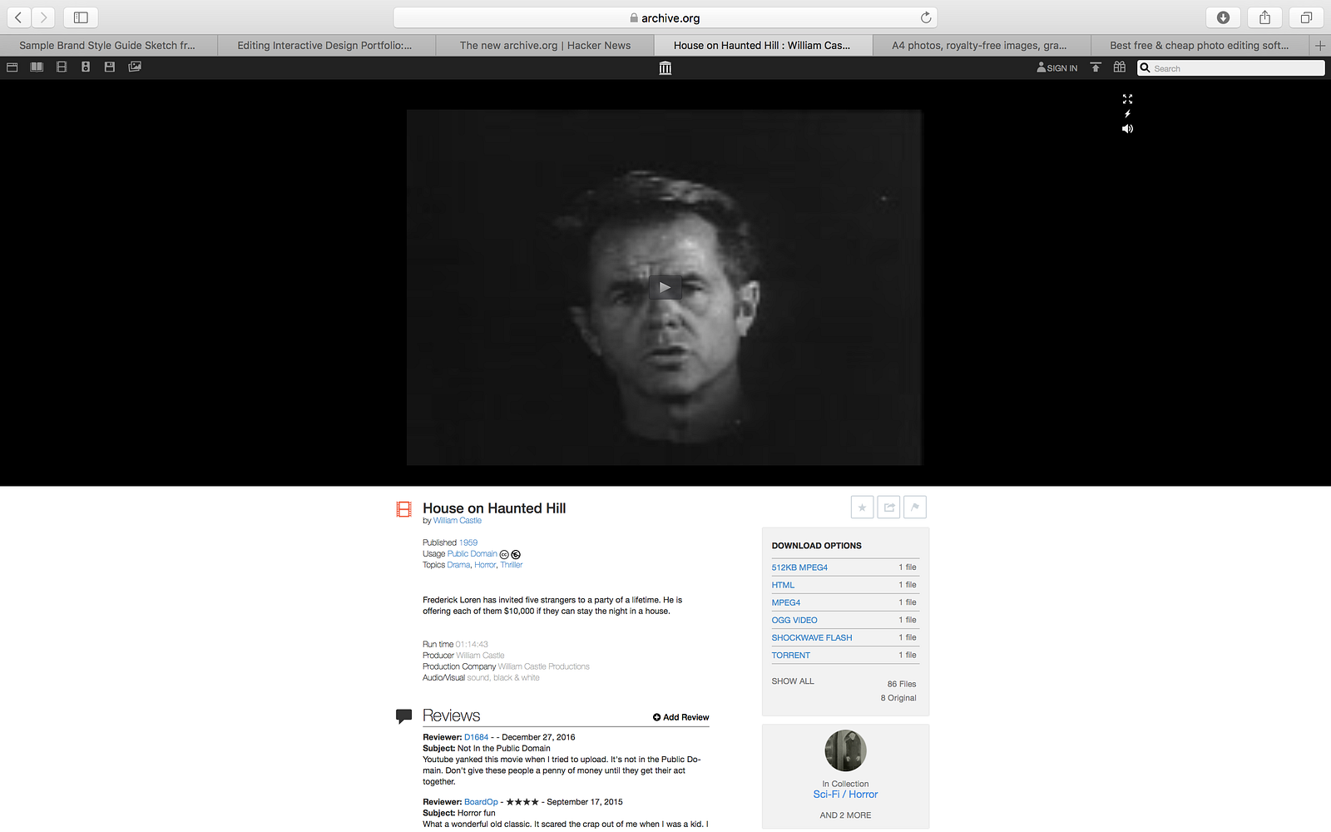Click the archive.org Safari address bar
Image resolution: width=1331 pixels, height=832 pixels.
665,17
